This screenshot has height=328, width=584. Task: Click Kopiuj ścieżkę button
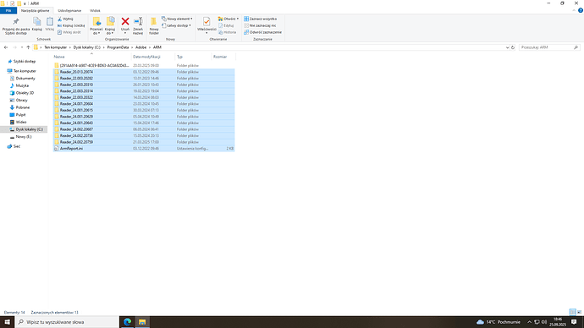(x=71, y=25)
